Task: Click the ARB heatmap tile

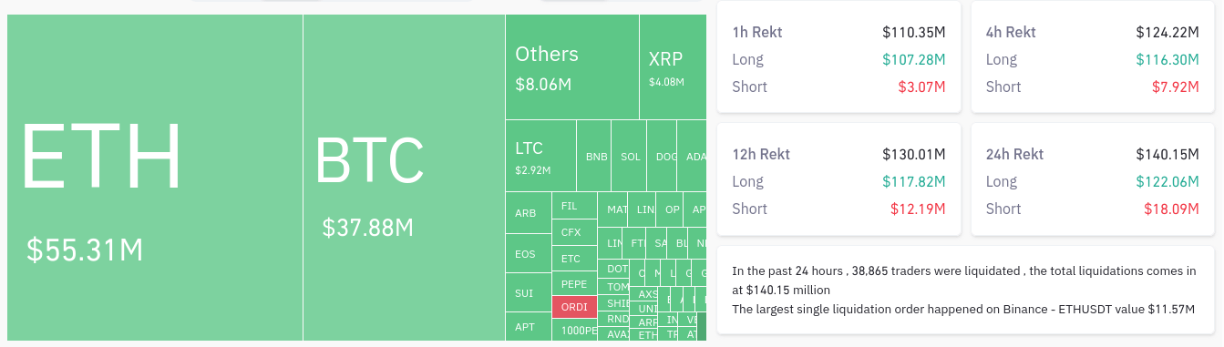Action: [x=529, y=213]
